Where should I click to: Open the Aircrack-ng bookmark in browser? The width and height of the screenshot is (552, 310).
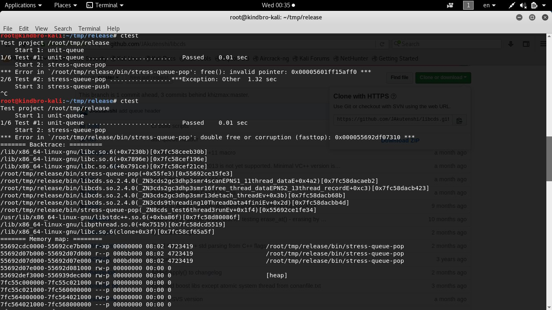[271, 59]
